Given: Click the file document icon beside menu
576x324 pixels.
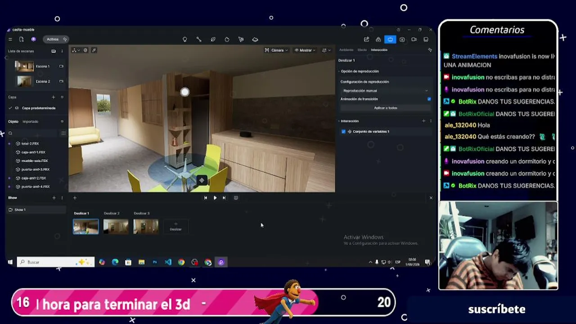Looking at the screenshot, I should click(x=21, y=40).
